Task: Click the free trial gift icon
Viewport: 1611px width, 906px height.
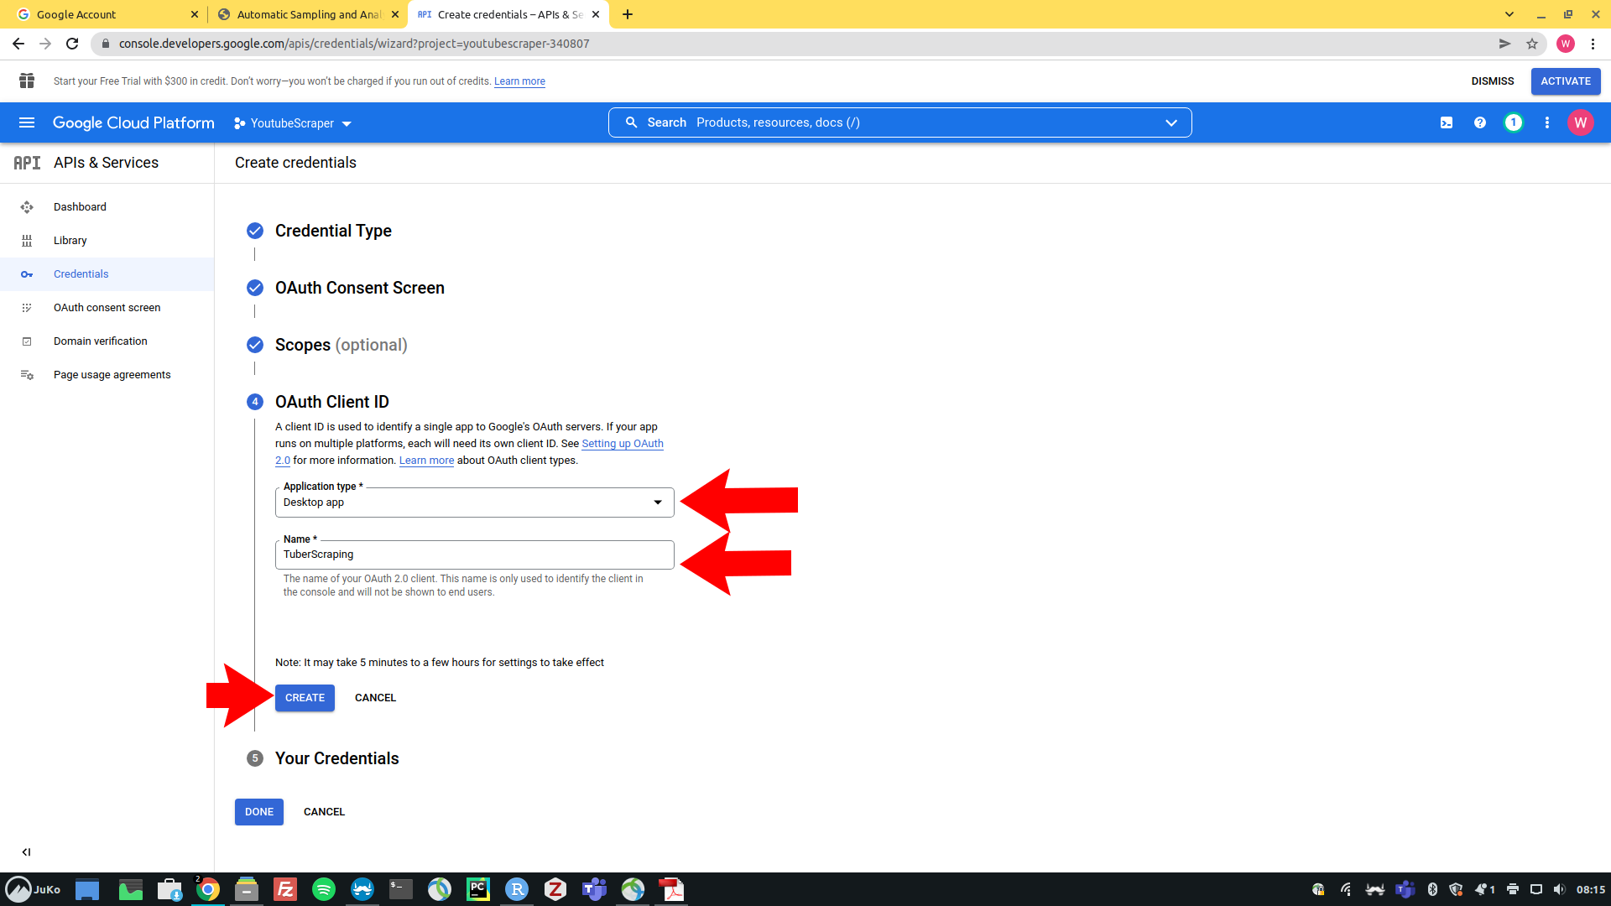Action: 27,81
